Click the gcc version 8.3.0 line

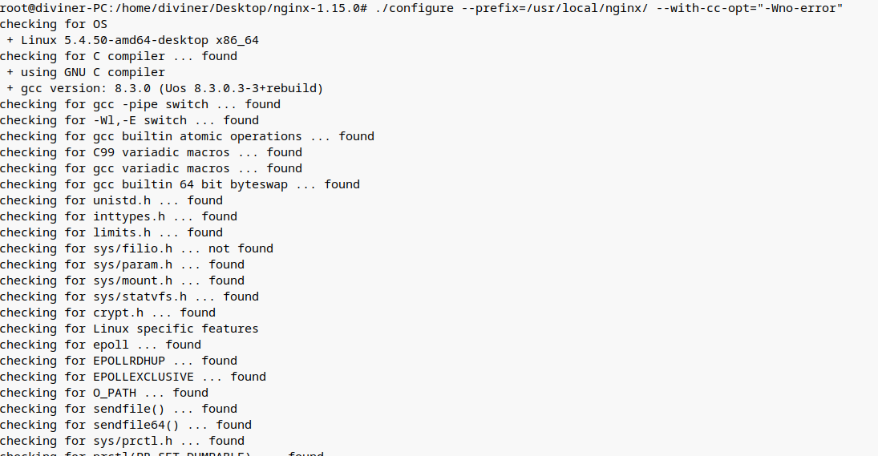tap(164, 88)
